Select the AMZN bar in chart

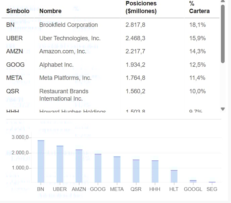[79, 166]
